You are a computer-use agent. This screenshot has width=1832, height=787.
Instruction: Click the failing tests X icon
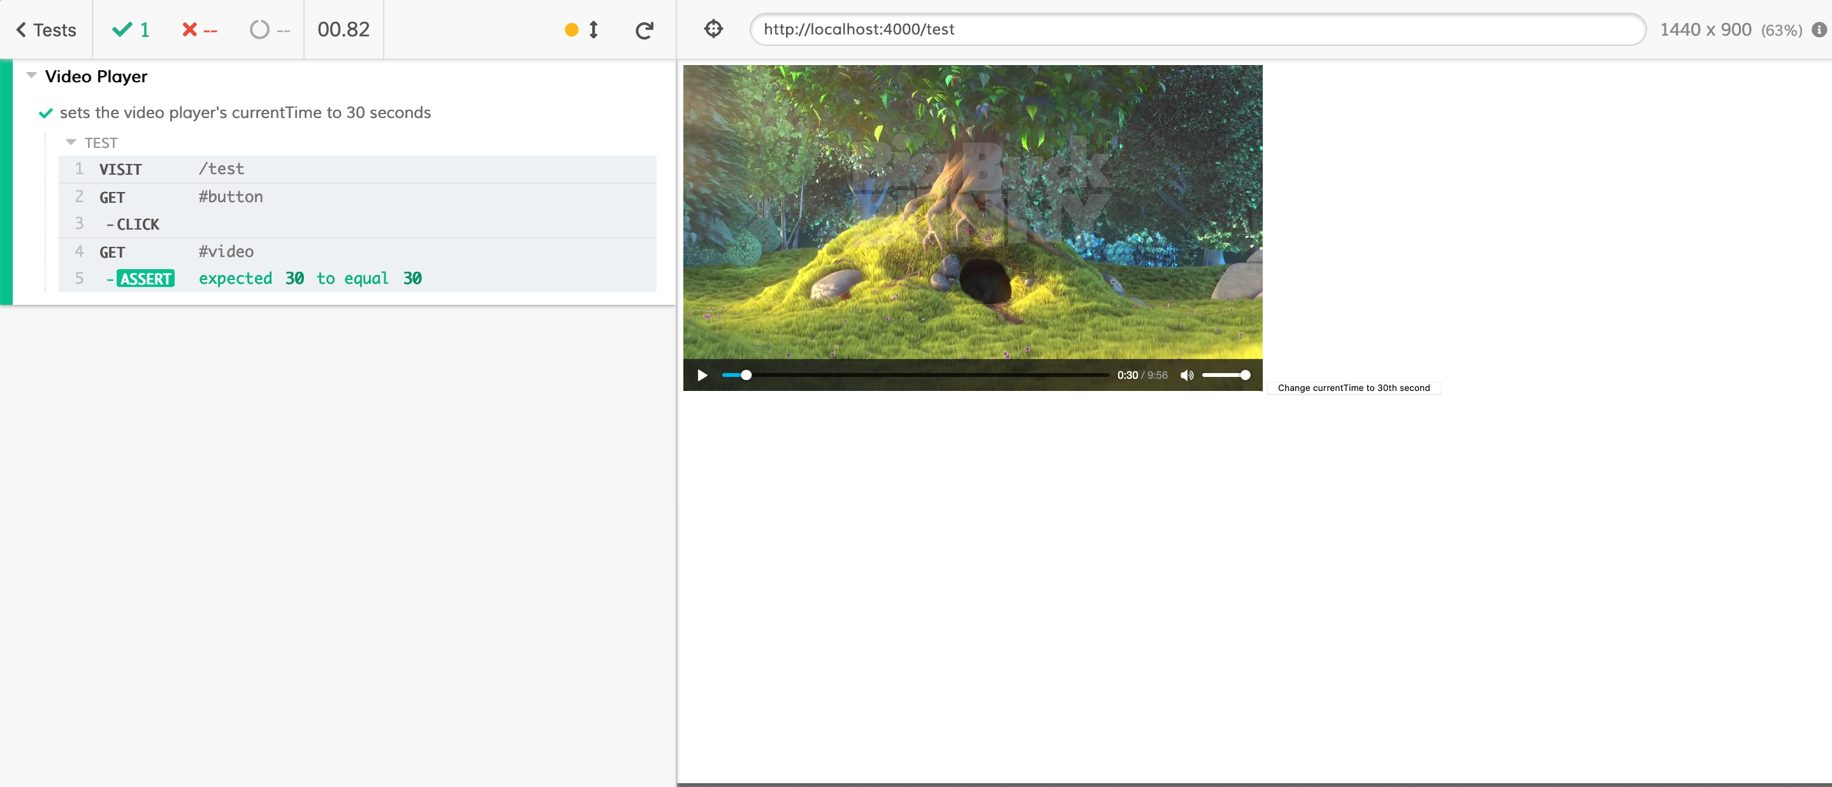point(189,29)
